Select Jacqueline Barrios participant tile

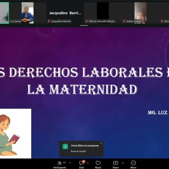(65, 13)
